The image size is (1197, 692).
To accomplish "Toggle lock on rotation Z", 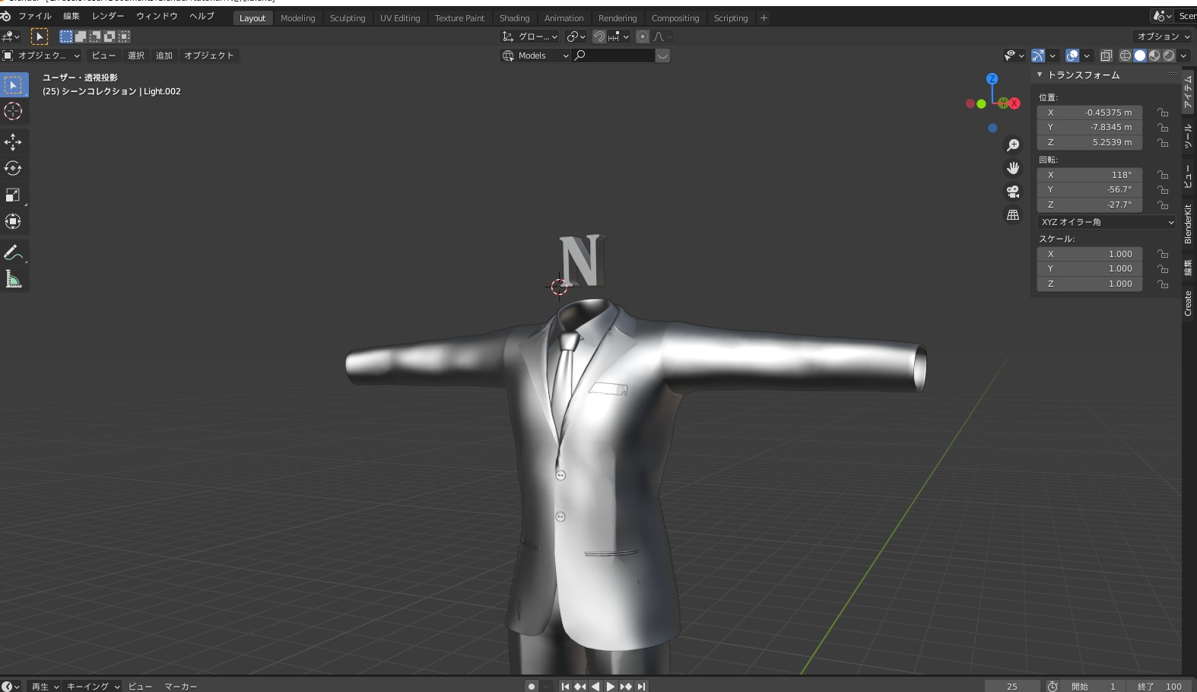I will (1163, 205).
